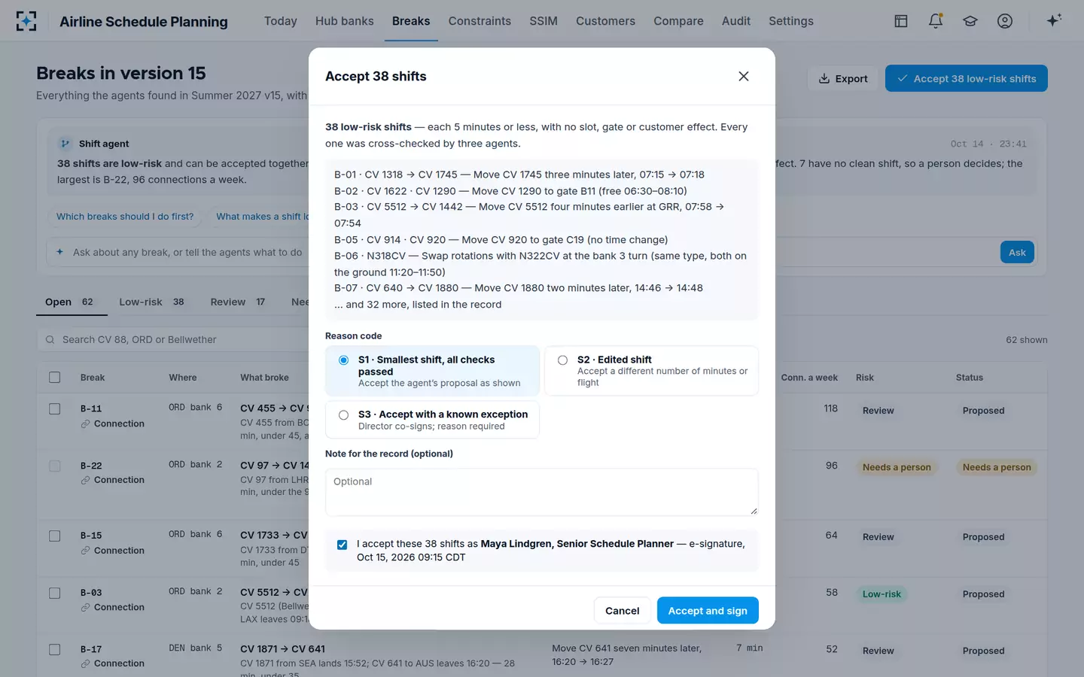Click the link icon next to B-03 Connection
This screenshot has width=1084, height=677.
coord(86,607)
